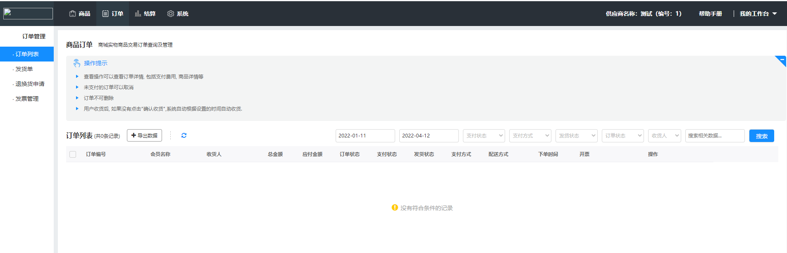Open the 帮助手册 help link

pos(710,14)
